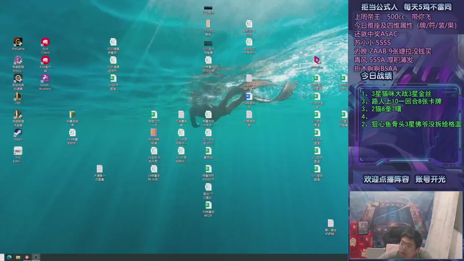Viewport: 464px width, 261px height.
Task: Open the WeGame desktop shortcut
Action: click(18, 44)
